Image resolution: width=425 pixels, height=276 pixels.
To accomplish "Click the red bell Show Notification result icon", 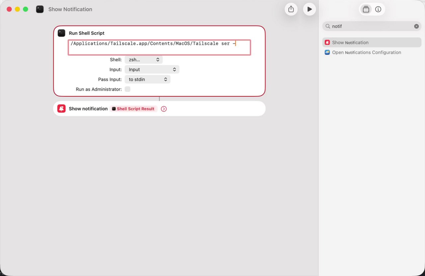I will (327, 42).
